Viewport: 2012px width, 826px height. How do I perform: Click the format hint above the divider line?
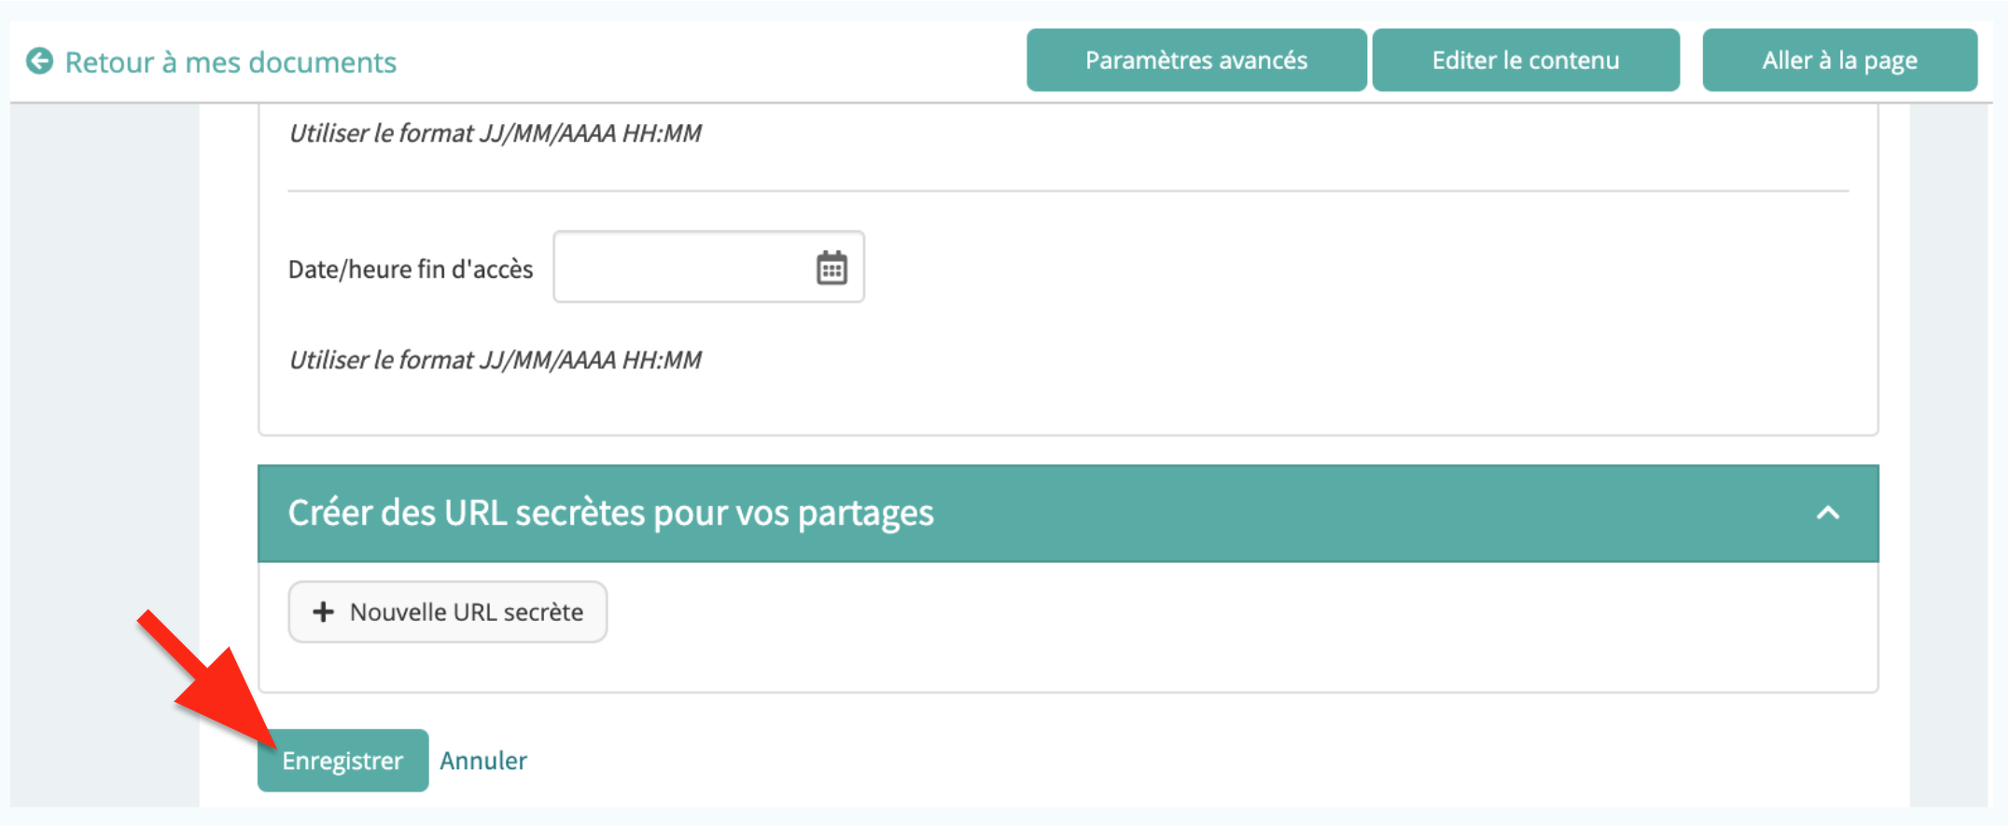495,133
